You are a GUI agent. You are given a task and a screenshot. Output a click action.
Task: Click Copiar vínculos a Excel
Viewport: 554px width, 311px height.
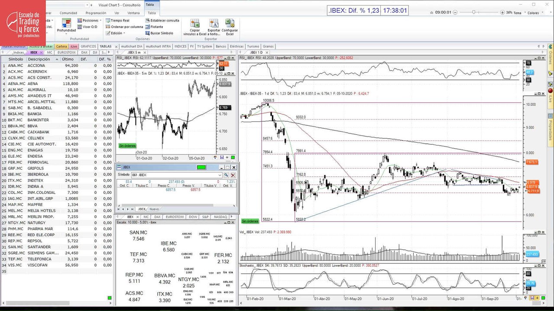tap(195, 27)
